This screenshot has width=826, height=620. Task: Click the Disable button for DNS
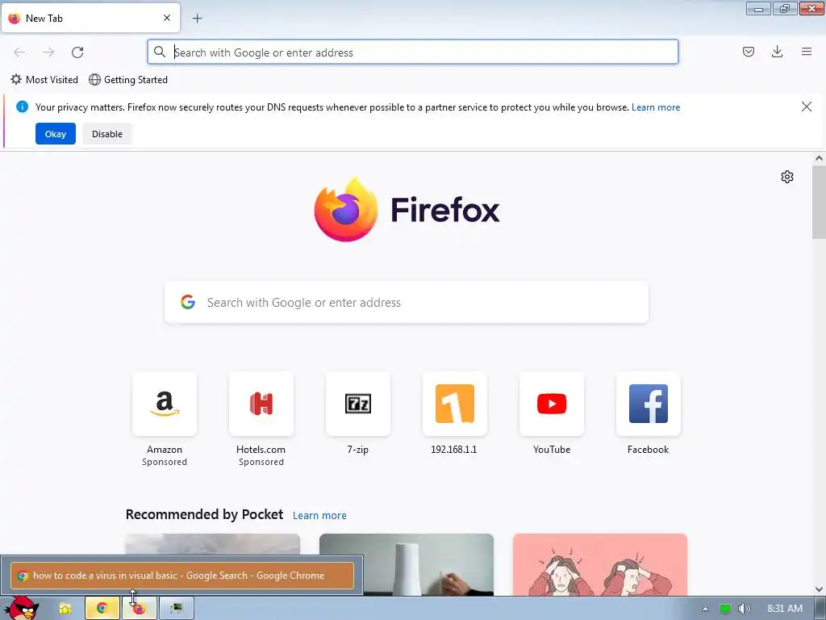tap(107, 134)
